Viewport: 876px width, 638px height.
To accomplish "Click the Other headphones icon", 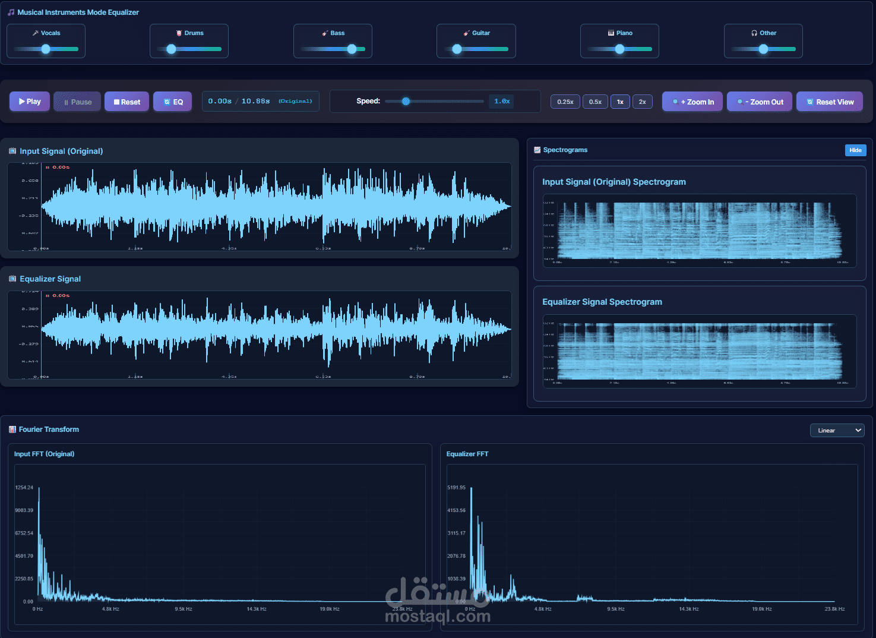I will click(753, 33).
